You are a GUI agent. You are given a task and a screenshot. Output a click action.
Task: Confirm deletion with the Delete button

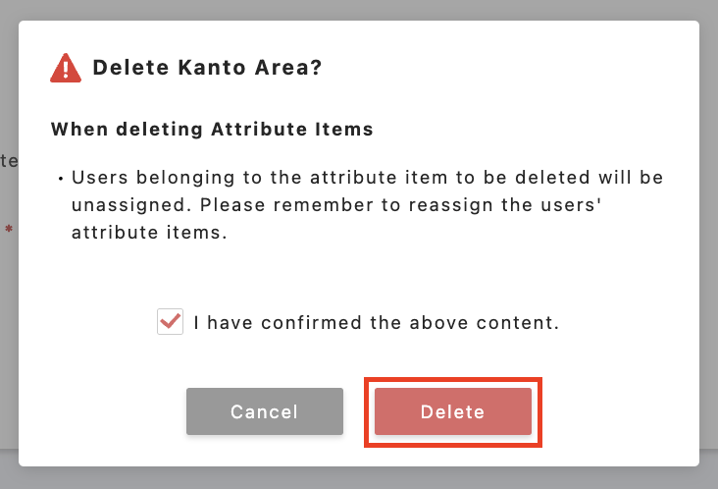tap(452, 411)
